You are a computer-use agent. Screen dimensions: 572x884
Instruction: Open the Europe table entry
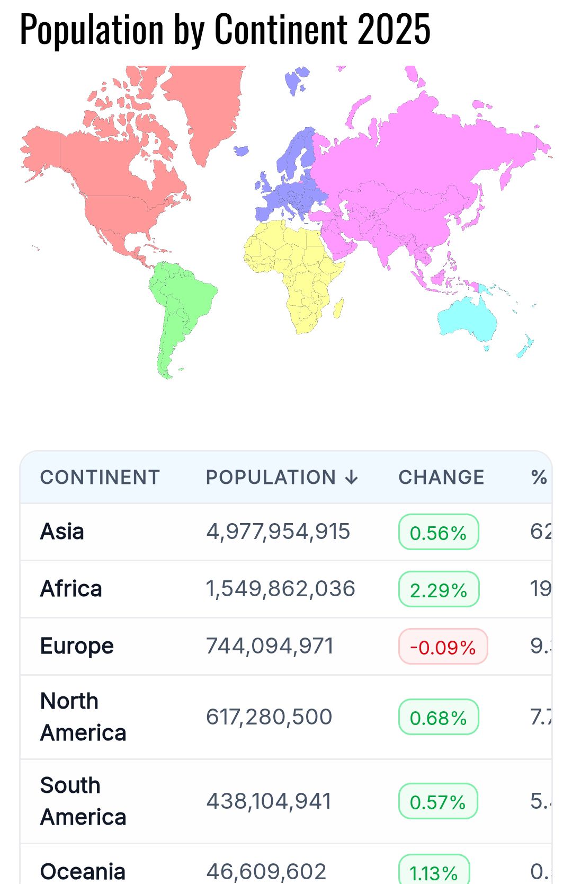pyautogui.click(x=77, y=646)
